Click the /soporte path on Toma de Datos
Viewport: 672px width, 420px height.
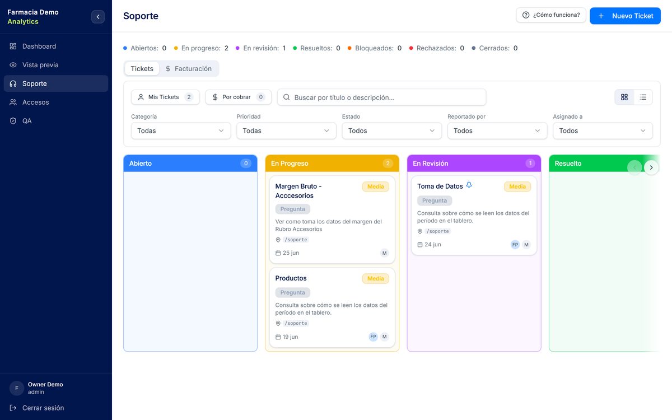click(438, 231)
